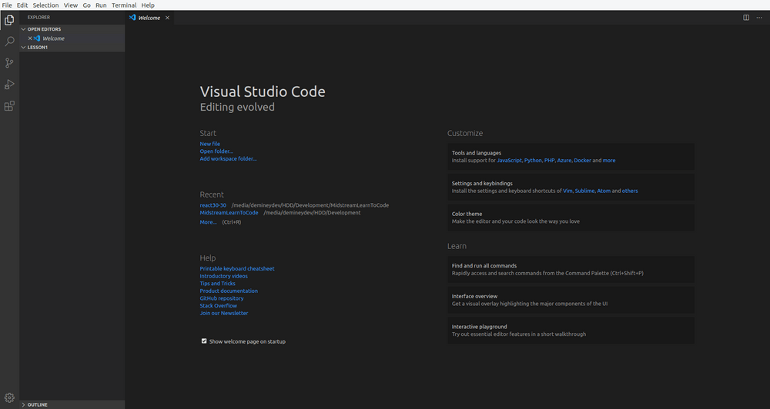Viewport: 770px width, 409px height.
Task: Open the Manage gear icon
Action: pyautogui.click(x=9, y=397)
